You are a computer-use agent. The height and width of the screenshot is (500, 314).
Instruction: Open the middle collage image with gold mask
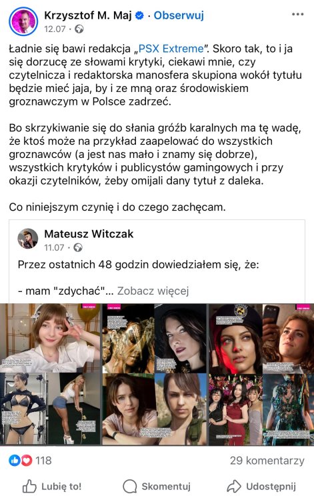[128, 338]
